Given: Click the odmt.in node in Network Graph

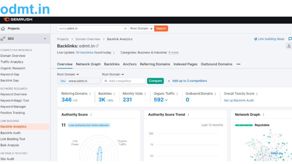Looking at the screenshot, I should 276,153.
